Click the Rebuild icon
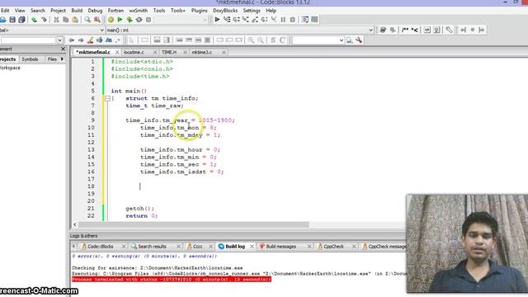This screenshot has height=297, width=528. 139,20
